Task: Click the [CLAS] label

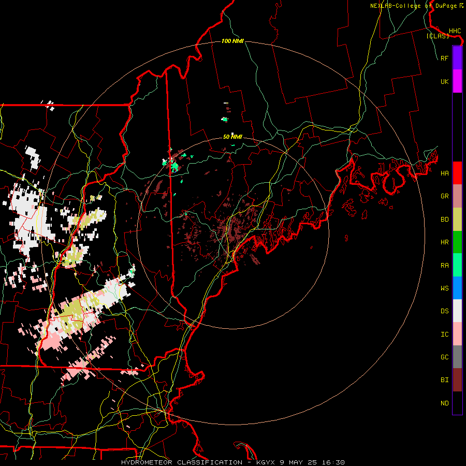Action: [x=438, y=36]
